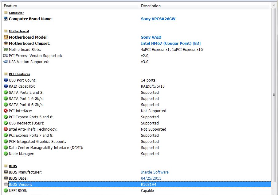This screenshot has height=195, width=278.
Task: Select the PCH Features section header
Action: click(x=19, y=74)
